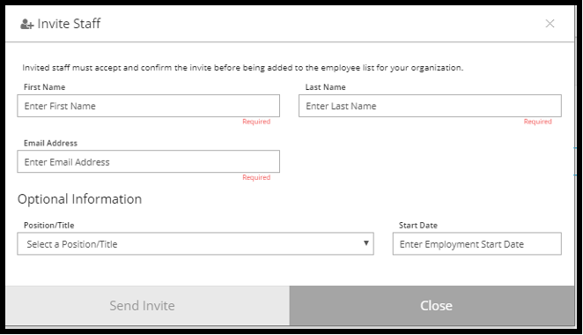This screenshot has width=583, height=335.
Task: Dismiss the dialog with the X icon
Action: [550, 24]
